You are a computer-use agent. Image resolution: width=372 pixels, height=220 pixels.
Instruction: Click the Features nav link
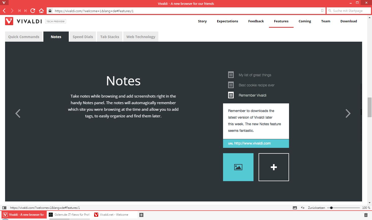281,21
